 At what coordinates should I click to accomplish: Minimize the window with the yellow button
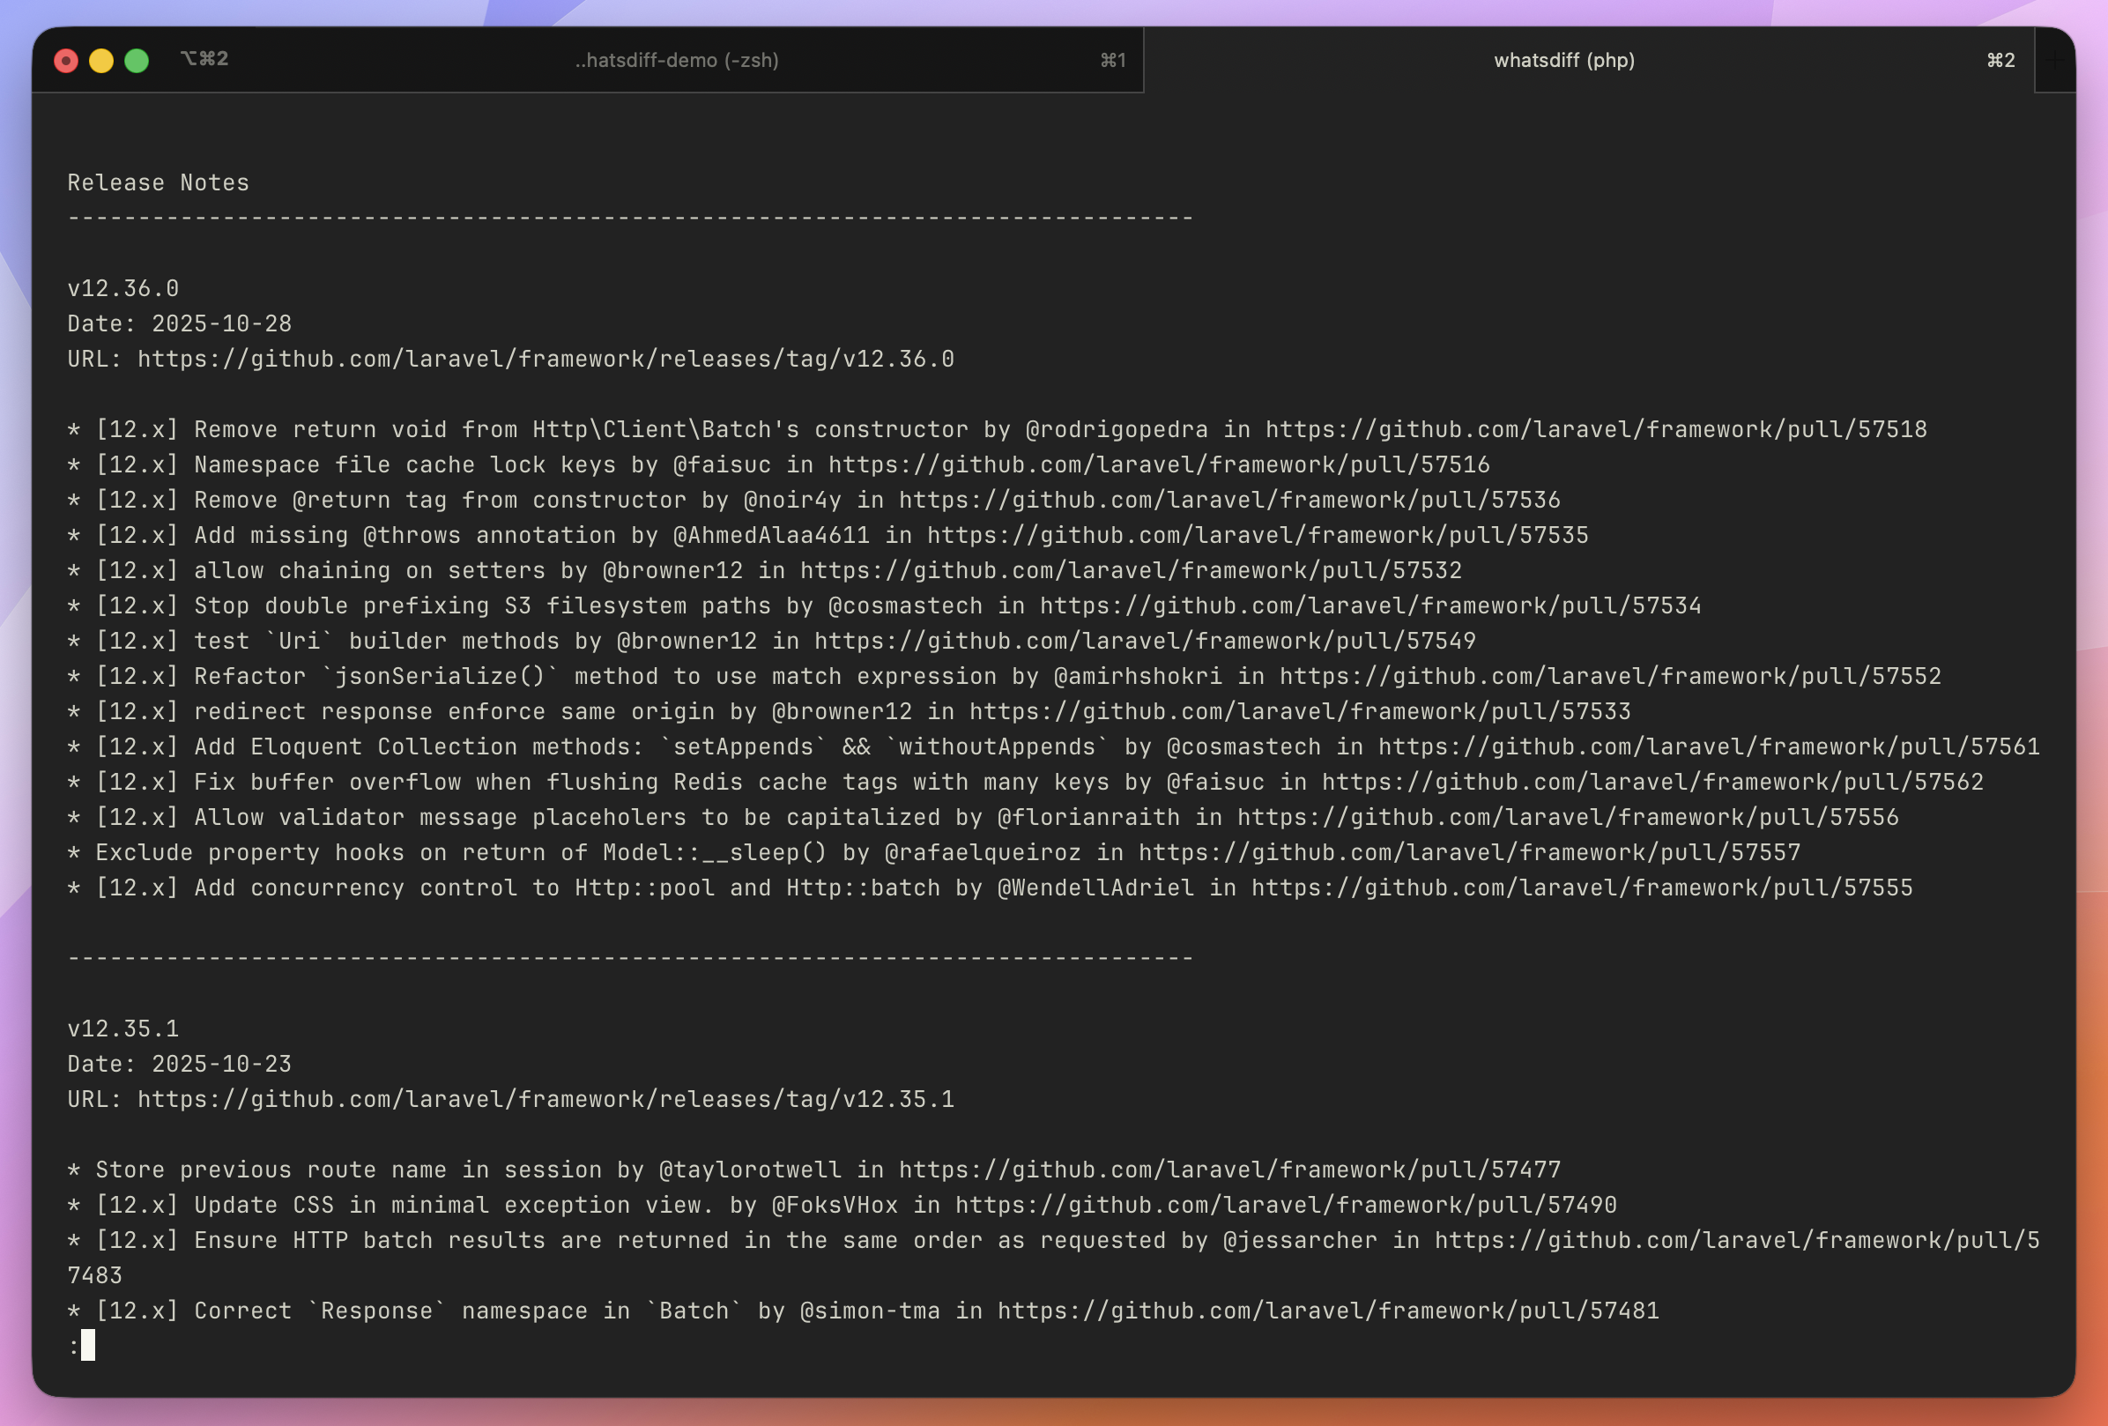101,60
